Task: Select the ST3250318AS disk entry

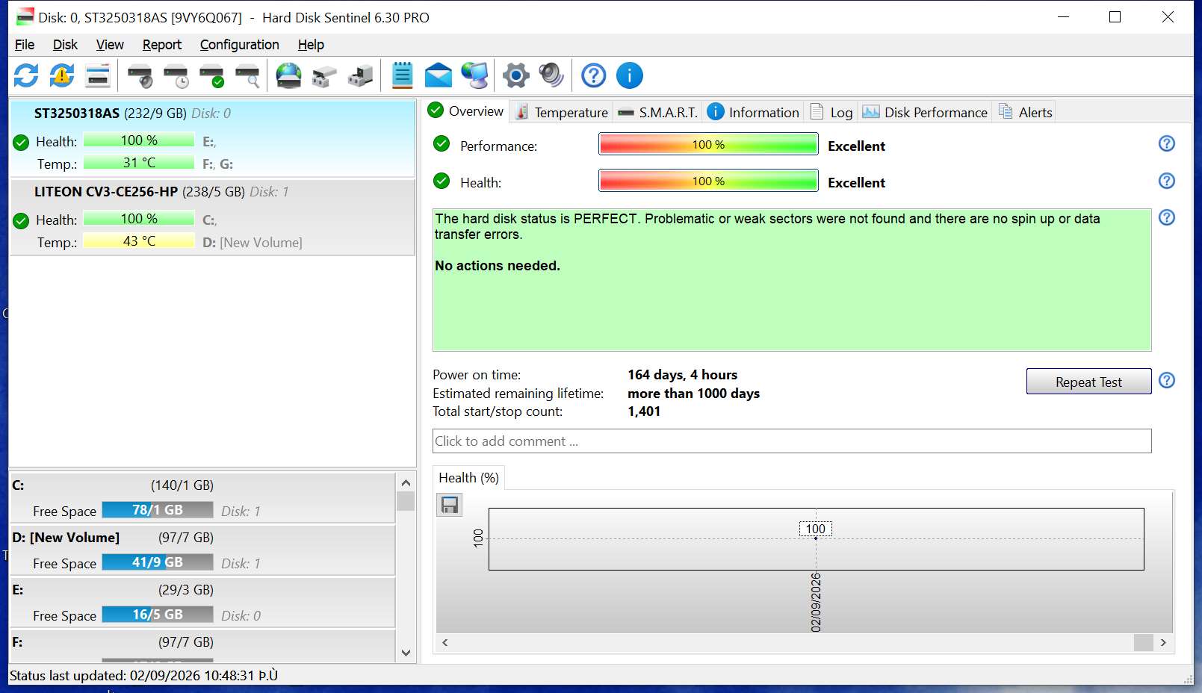Action: (212, 138)
